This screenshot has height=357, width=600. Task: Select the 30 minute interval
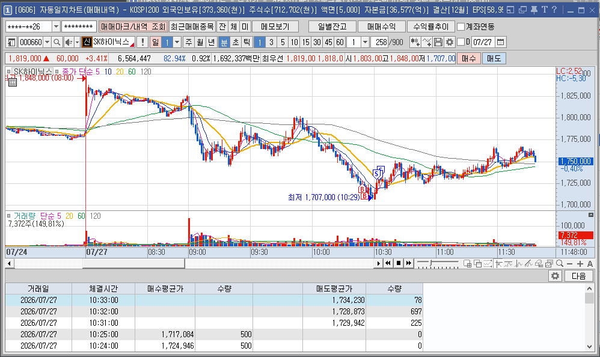317,42
